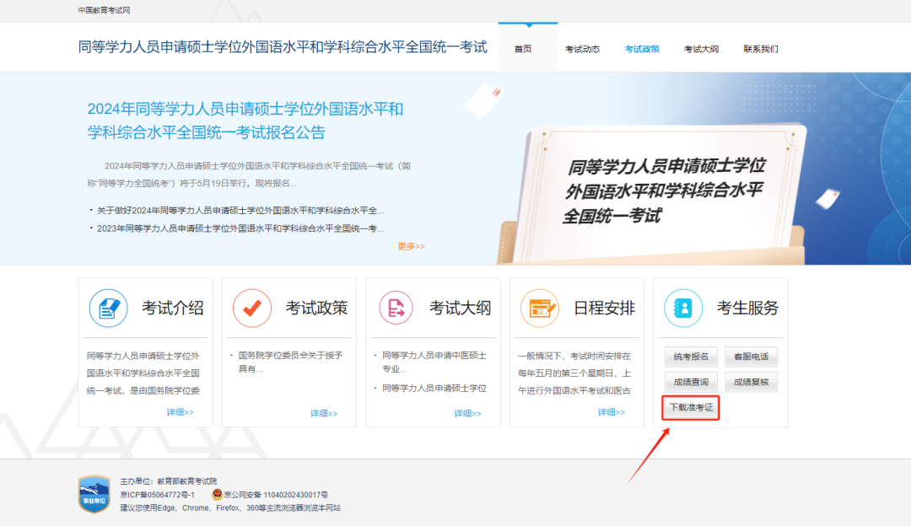Select the 考试介绍 pencil icon
Viewport: 911px width, 526px height.
point(107,308)
